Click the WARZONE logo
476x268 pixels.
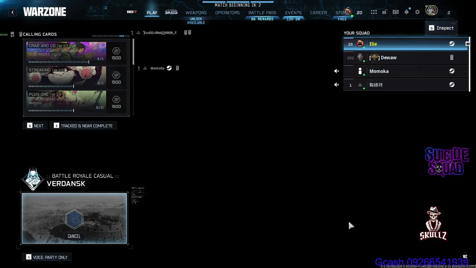coord(45,12)
